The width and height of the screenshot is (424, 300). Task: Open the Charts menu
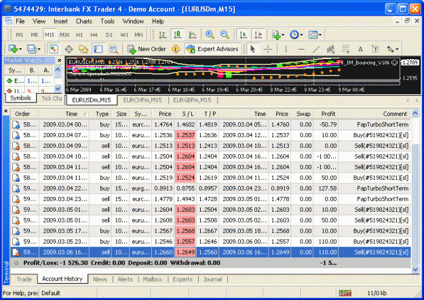pyautogui.click(x=84, y=21)
